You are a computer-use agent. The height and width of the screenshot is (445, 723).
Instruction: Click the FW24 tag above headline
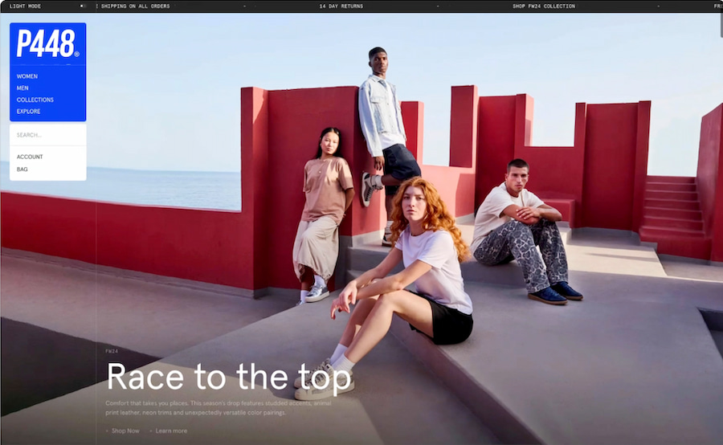click(112, 351)
